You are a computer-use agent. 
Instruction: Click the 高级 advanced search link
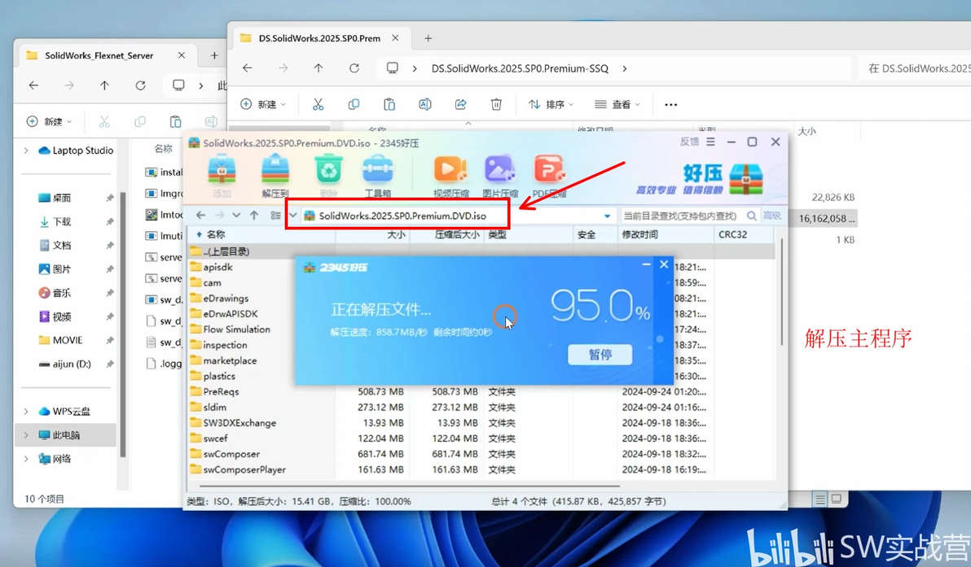tap(771, 216)
